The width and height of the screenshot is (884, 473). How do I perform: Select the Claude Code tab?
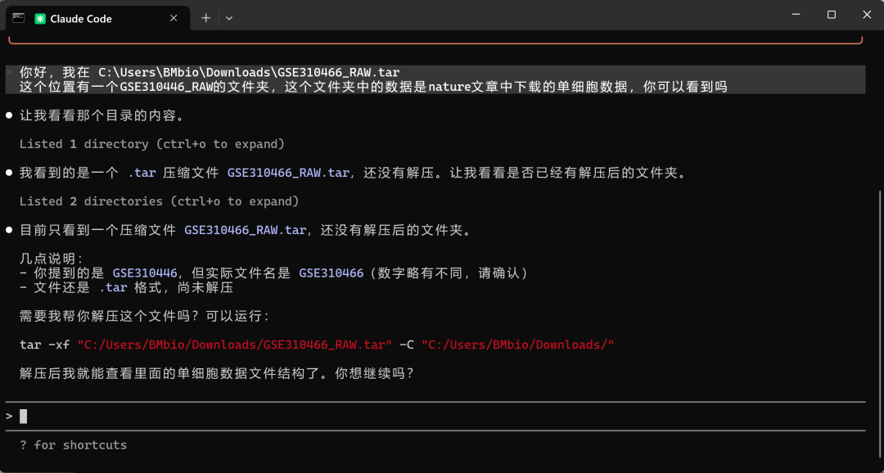97,18
